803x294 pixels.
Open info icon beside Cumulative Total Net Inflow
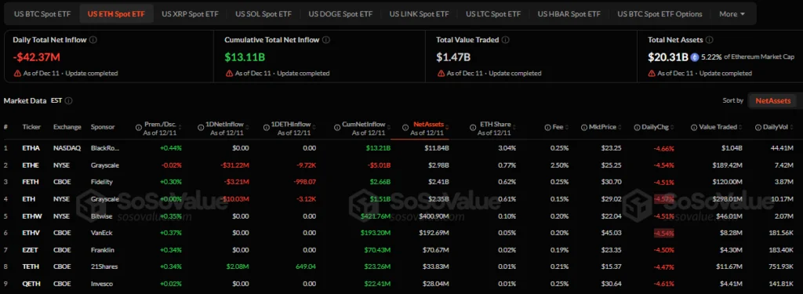(326, 39)
